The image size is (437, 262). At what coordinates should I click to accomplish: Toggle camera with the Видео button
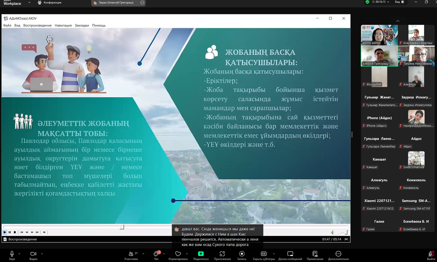point(33,254)
